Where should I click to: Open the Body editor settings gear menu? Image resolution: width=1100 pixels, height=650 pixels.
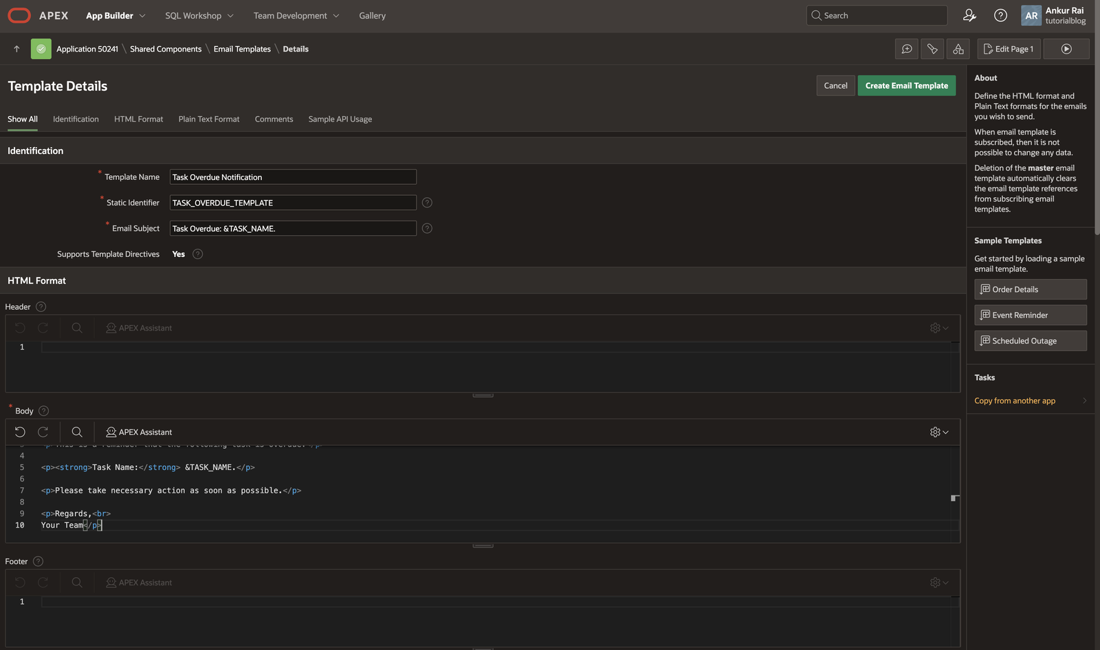[x=938, y=432]
